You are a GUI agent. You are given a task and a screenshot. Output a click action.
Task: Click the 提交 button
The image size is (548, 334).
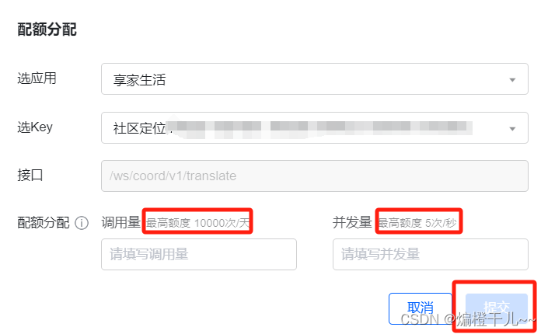tap(496, 308)
